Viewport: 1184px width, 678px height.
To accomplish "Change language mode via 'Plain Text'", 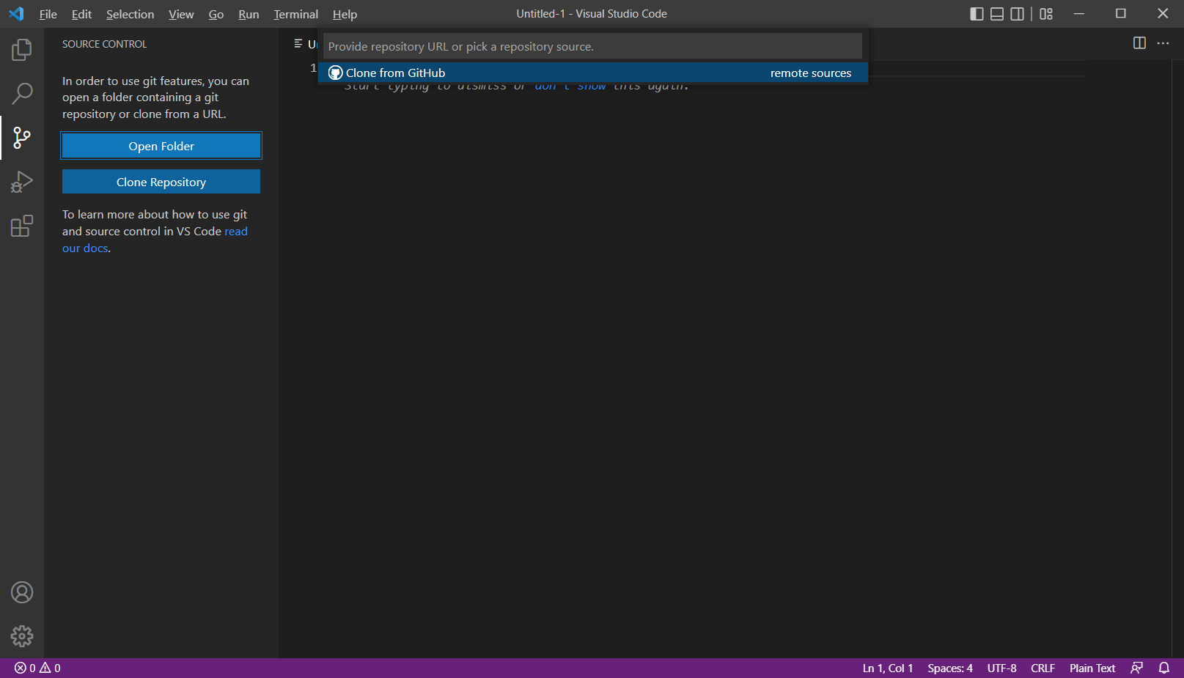I will pos(1092,668).
